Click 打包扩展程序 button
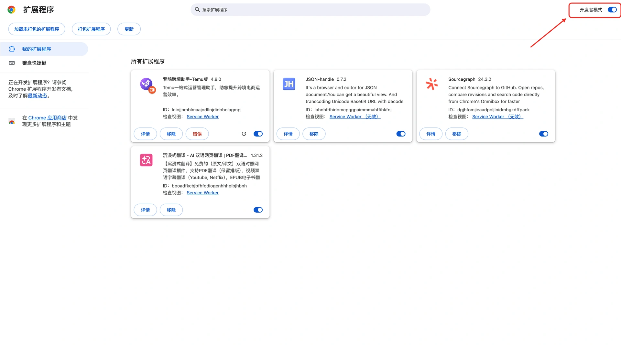Image resolution: width=621 pixels, height=345 pixels. click(91, 29)
